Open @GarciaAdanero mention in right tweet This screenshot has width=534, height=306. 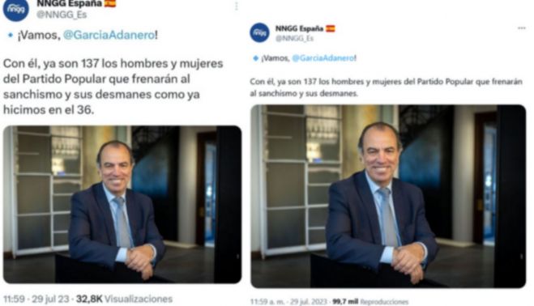pyautogui.click(x=323, y=57)
